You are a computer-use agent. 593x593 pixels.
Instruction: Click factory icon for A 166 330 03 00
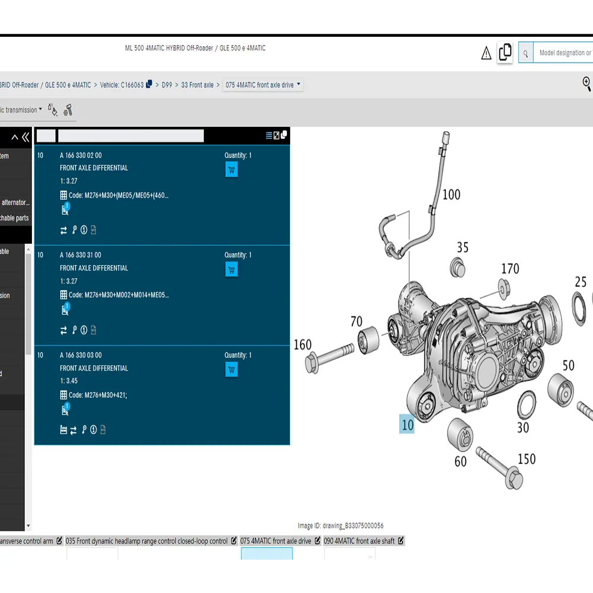(x=63, y=429)
